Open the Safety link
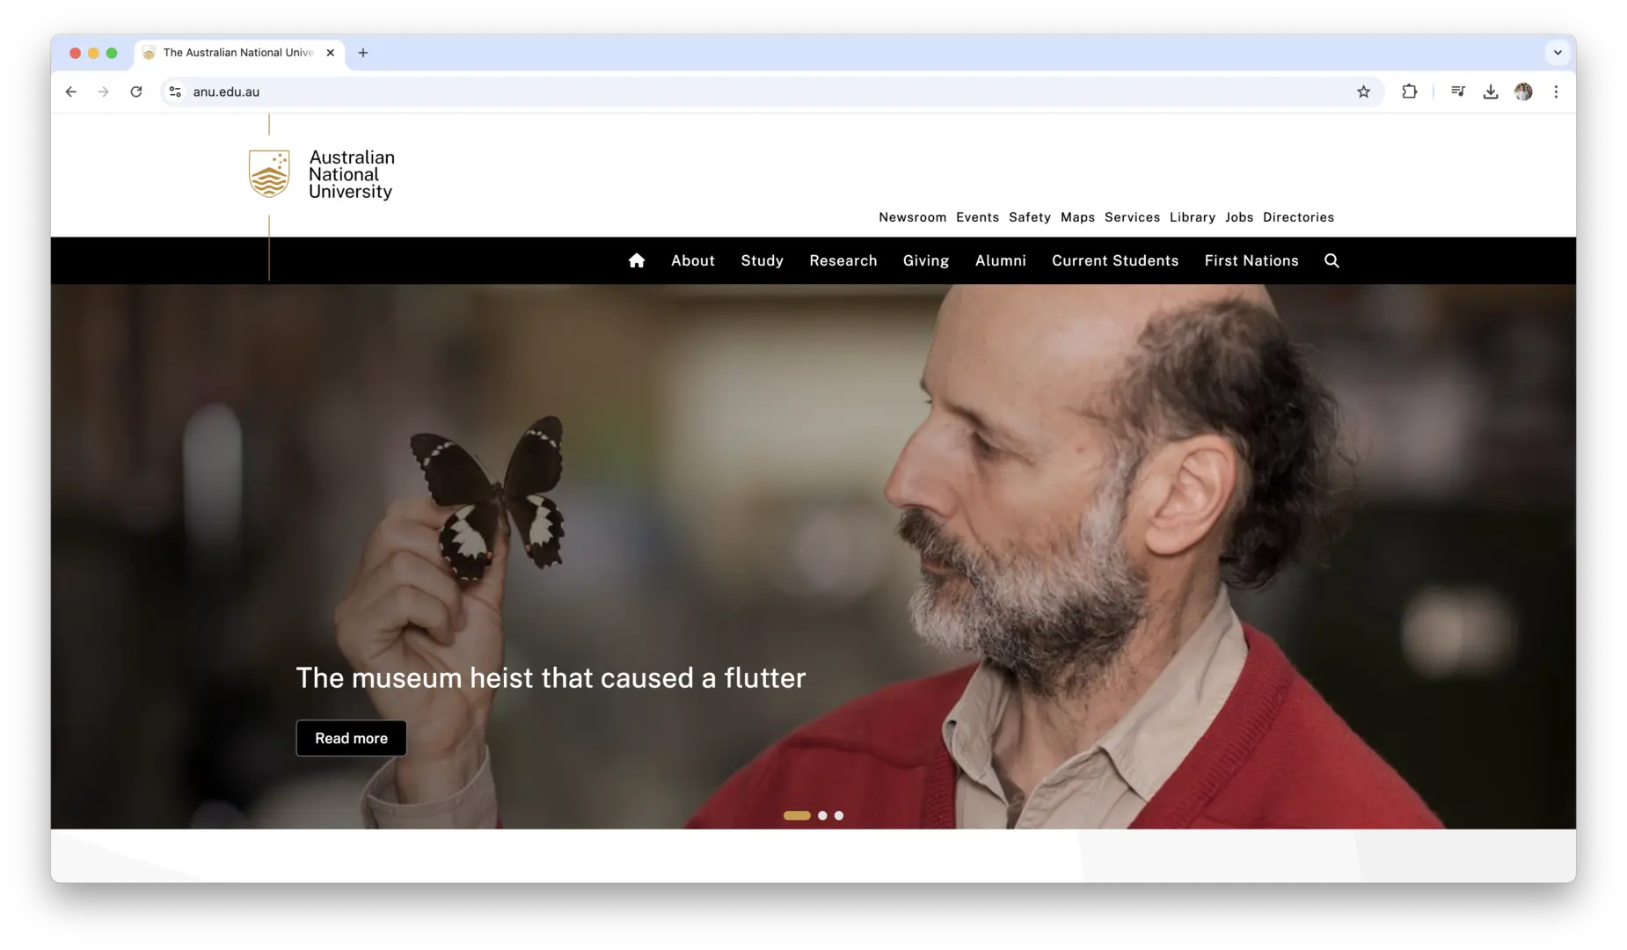Screen dimensions: 1627x950 point(1030,217)
